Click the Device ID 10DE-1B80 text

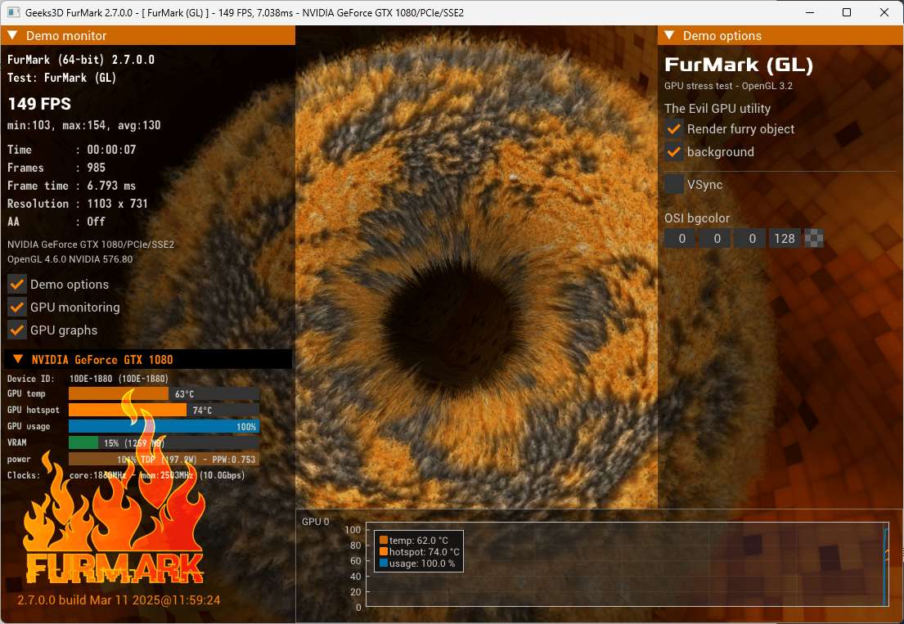pyautogui.click(x=88, y=379)
